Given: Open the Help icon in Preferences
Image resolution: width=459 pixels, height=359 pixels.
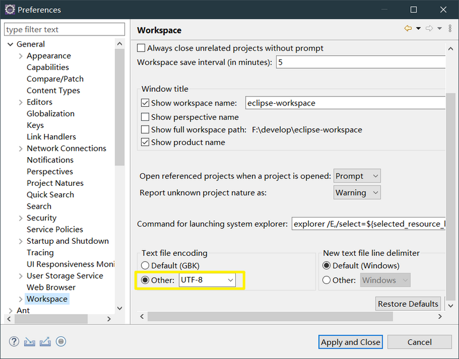Looking at the screenshot, I should coord(14,341).
